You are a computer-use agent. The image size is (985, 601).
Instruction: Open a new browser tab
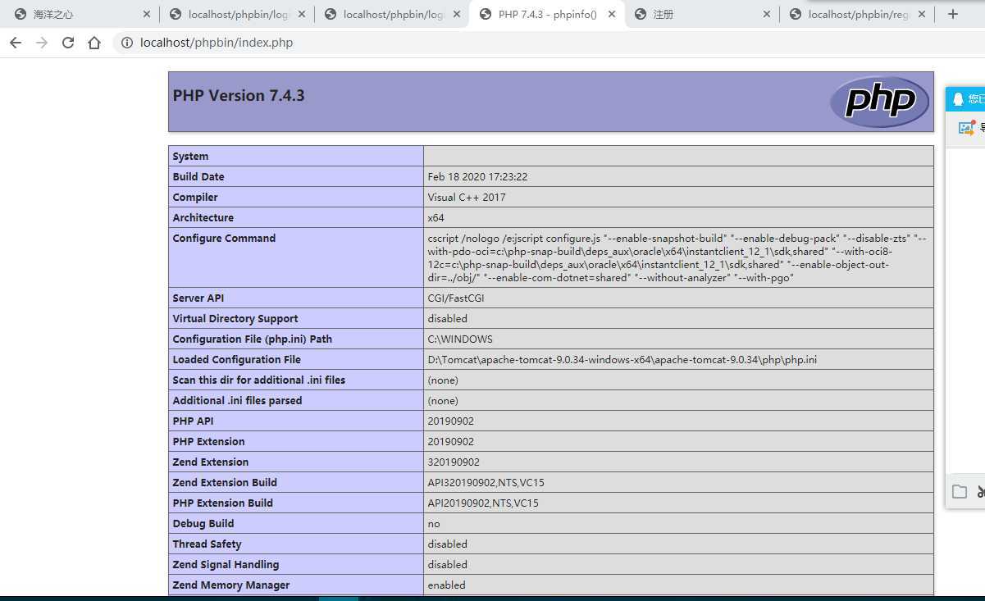[x=952, y=14]
